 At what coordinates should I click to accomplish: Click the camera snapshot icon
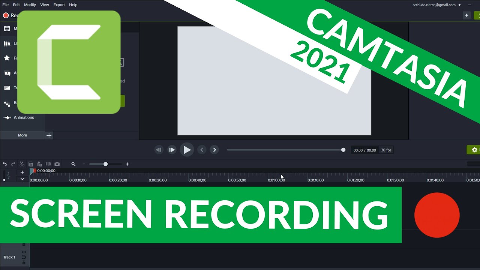[x=57, y=164]
